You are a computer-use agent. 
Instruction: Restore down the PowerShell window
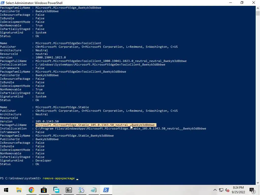[242, 3]
